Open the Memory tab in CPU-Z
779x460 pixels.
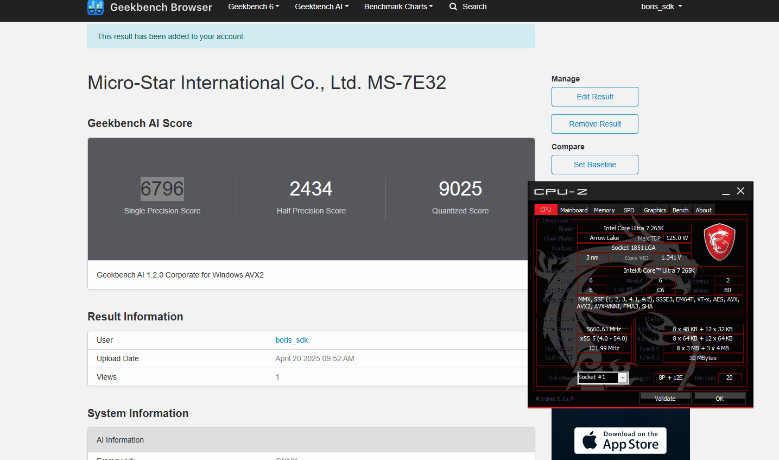point(604,210)
